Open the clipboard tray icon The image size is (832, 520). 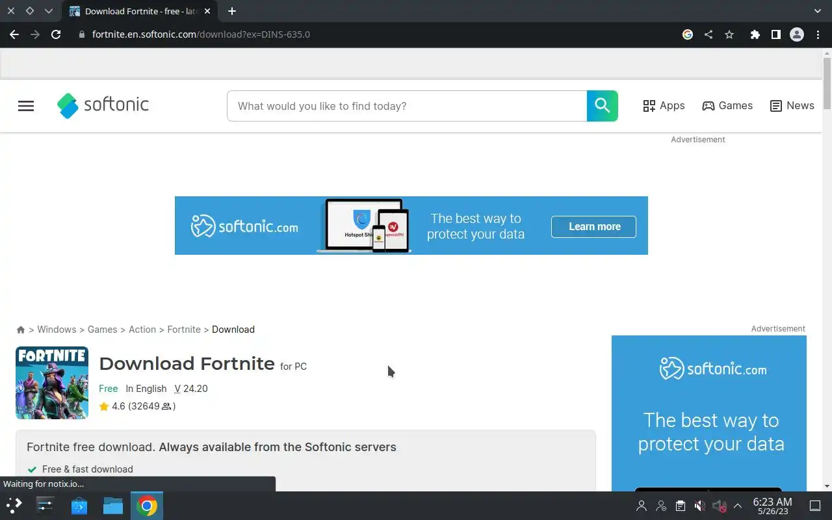680,506
